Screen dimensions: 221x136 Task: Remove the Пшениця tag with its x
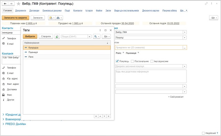138,53
